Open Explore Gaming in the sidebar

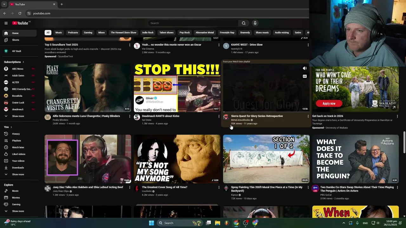(x=19, y=204)
